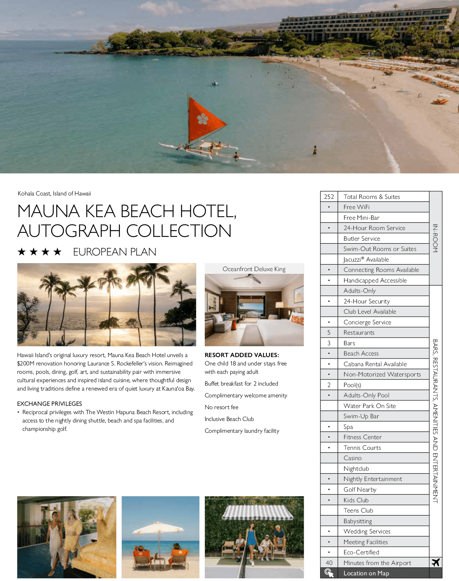Screen dimensions: 459x581
Task: Click the Connecting Rooms Available row
Action: [375, 270]
